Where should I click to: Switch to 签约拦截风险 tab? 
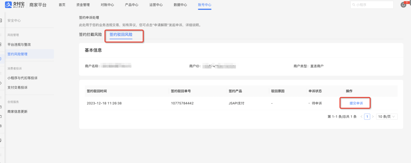tap(90, 34)
